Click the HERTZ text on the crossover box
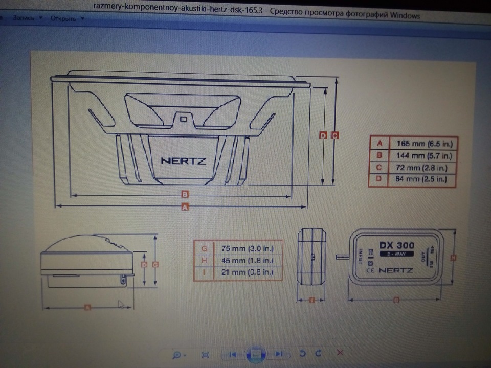This screenshot has height=368, width=491. tap(396, 270)
